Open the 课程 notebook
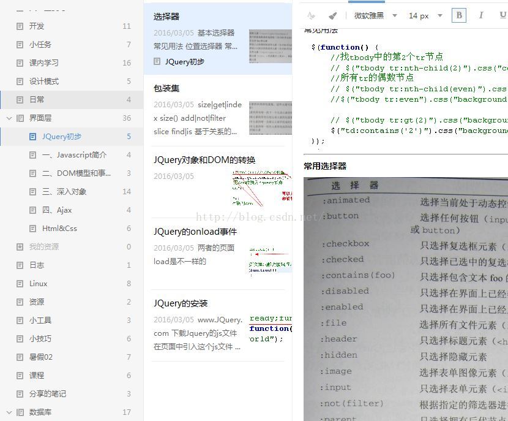The height and width of the screenshot is (421, 508). [72, 376]
